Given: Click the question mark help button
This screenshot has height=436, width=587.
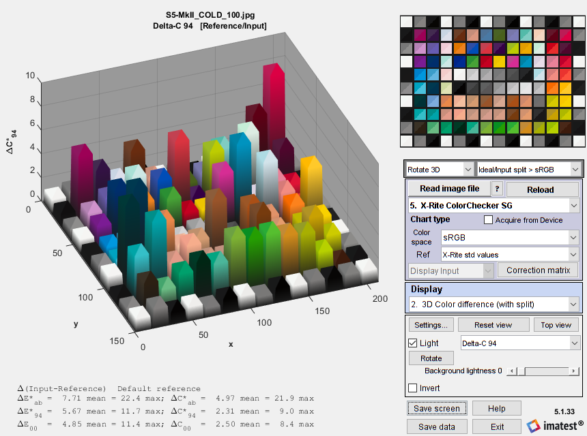Looking at the screenshot, I should pyautogui.click(x=497, y=189).
